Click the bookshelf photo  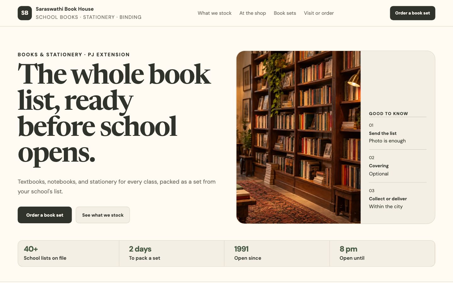point(299,137)
